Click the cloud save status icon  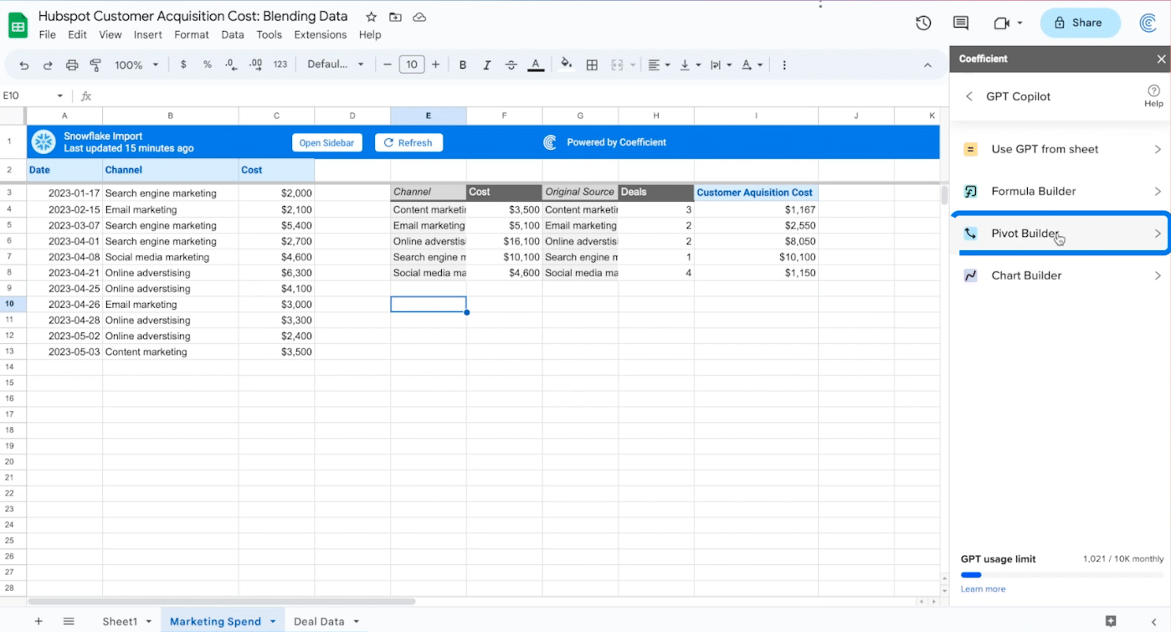click(x=419, y=17)
